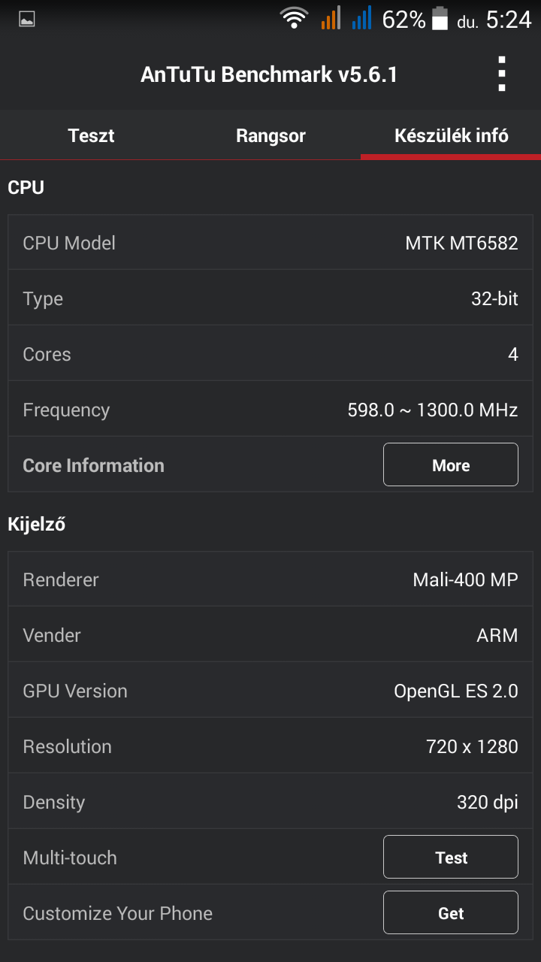Tap the Frequency row

(270, 410)
